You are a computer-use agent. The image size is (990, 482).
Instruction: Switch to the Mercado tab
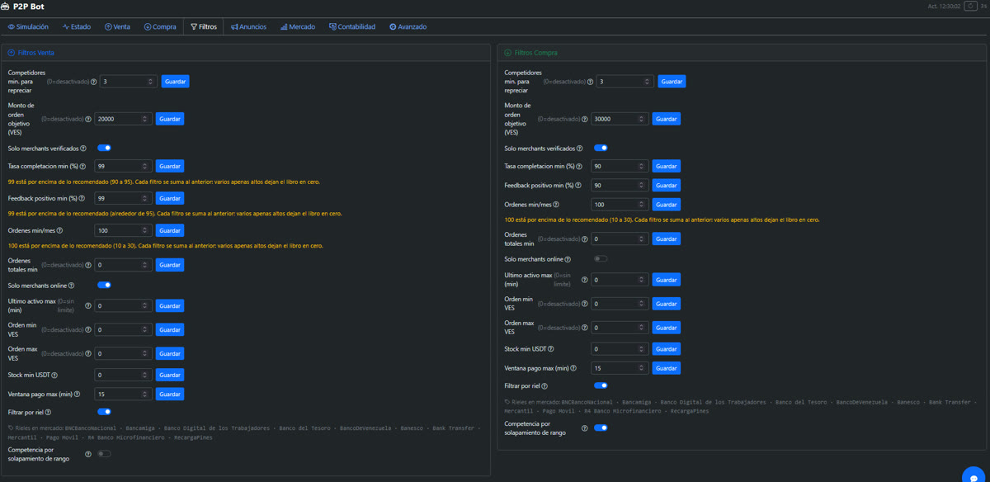click(298, 27)
